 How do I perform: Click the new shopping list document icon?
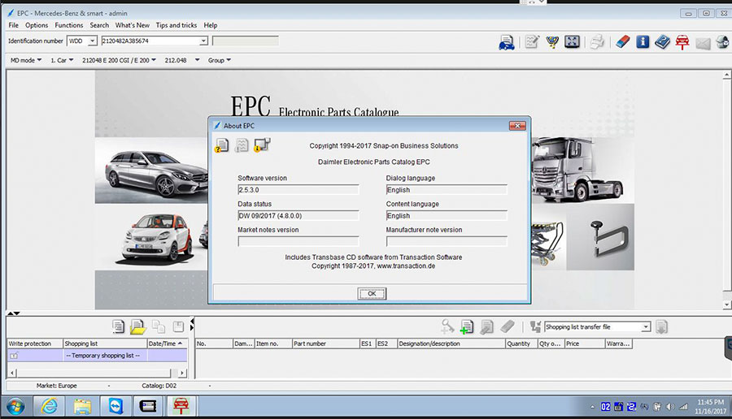pyautogui.click(x=118, y=326)
